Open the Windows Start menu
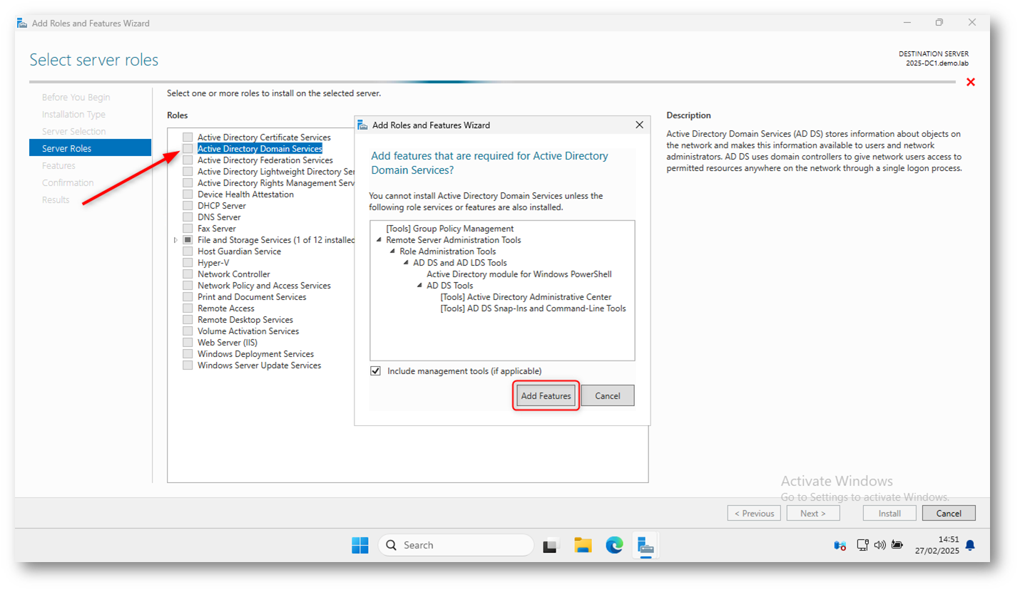Image resolution: width=1020 pixels, height=592 pixels. click(x=359, y=545)
